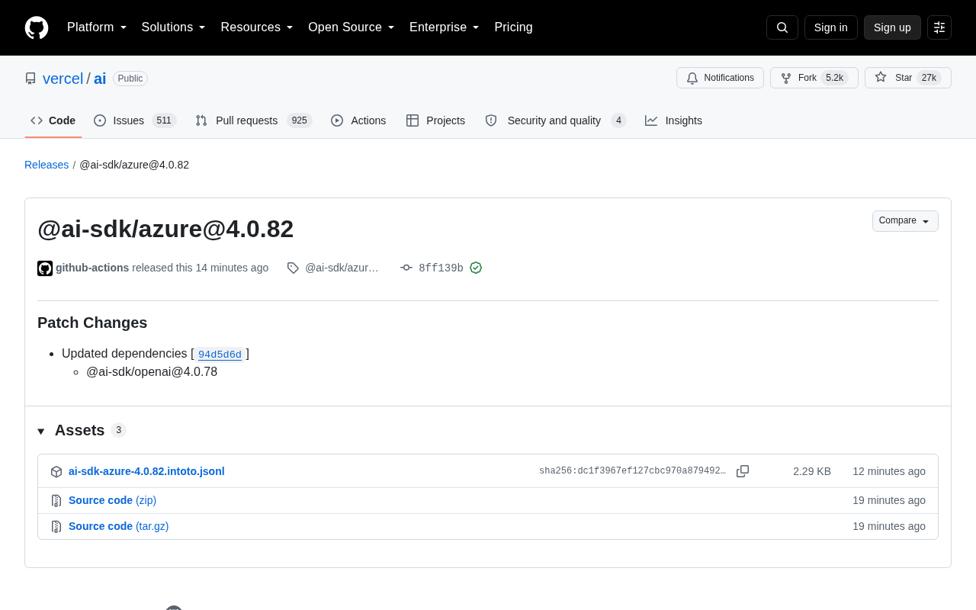976x610 pixels.
Task: Click '@ai-sdk/openai@4.0.78' dependency text
Action: pos(152,372)
